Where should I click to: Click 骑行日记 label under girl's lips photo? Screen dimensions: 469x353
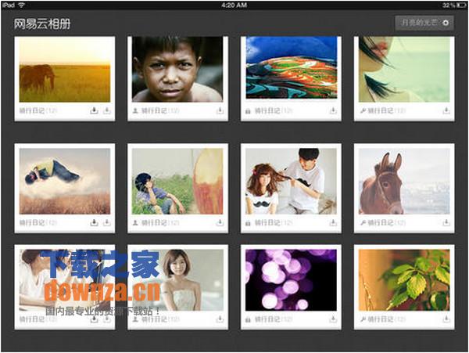(x=381, y=111)
